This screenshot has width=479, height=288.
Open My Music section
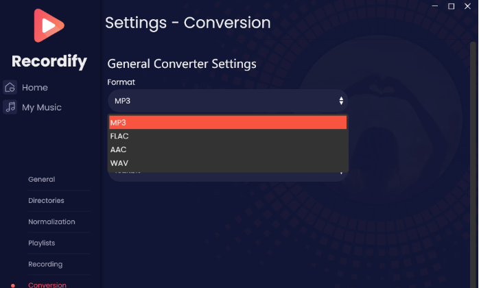42,108
